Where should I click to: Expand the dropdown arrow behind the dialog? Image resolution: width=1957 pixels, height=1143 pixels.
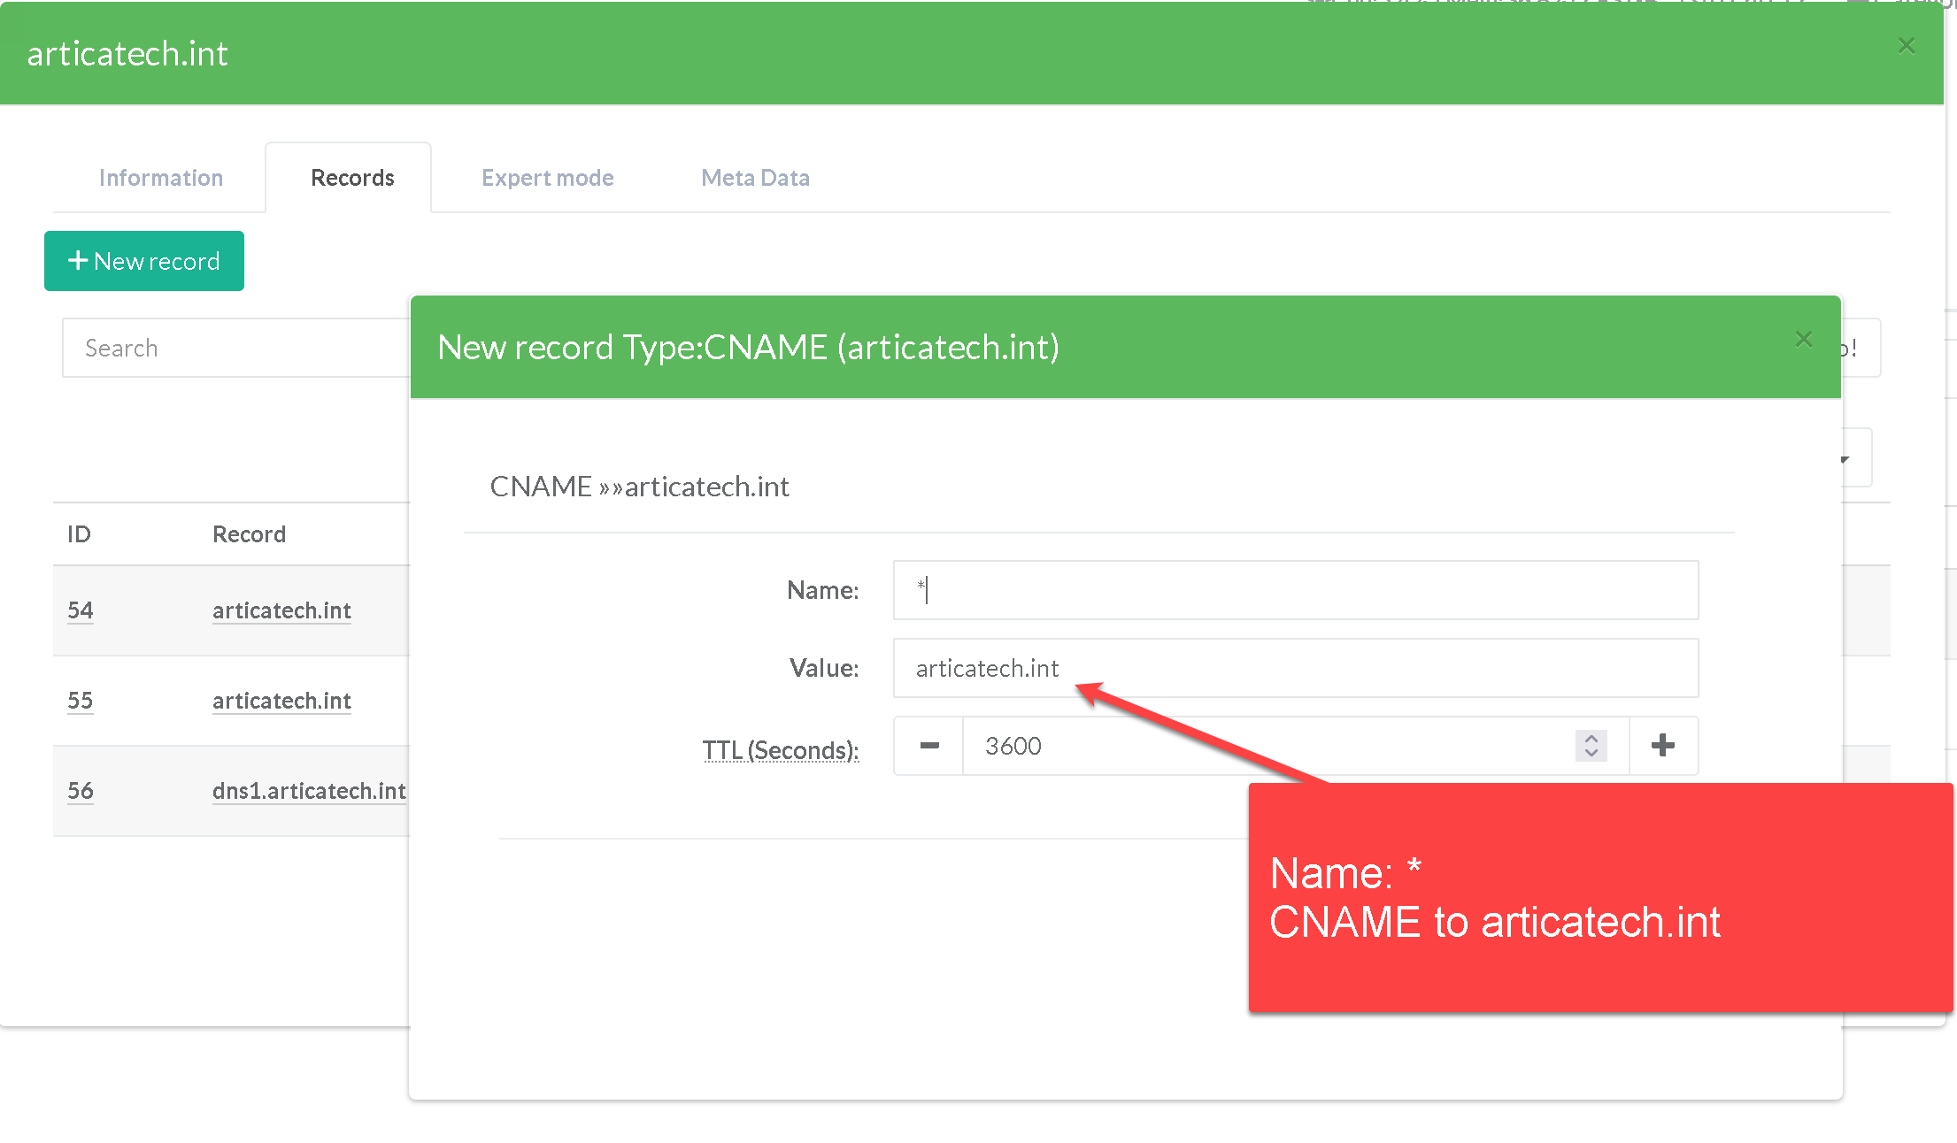[1845, 458]
